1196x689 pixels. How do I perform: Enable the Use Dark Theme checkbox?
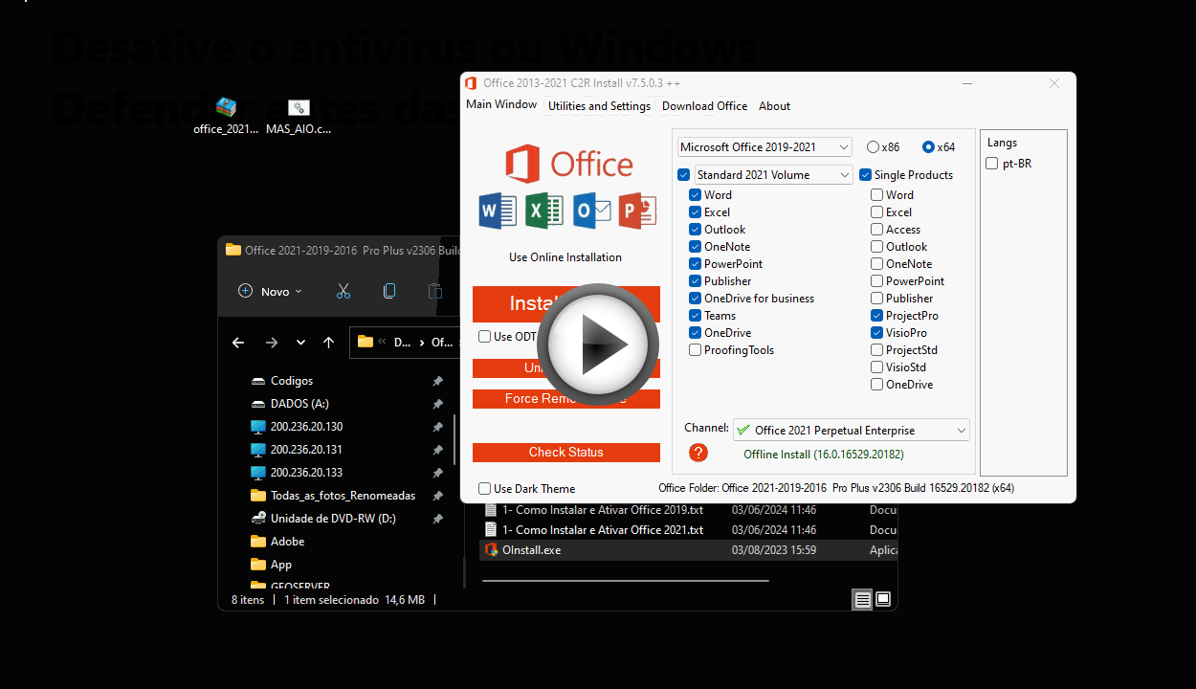pyautogui.click(x=484, y=488)
